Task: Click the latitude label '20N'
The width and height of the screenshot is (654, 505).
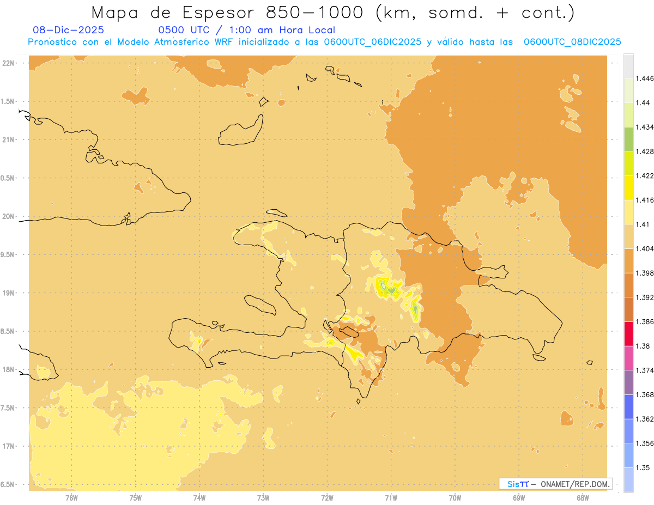Action: point(8,216)
